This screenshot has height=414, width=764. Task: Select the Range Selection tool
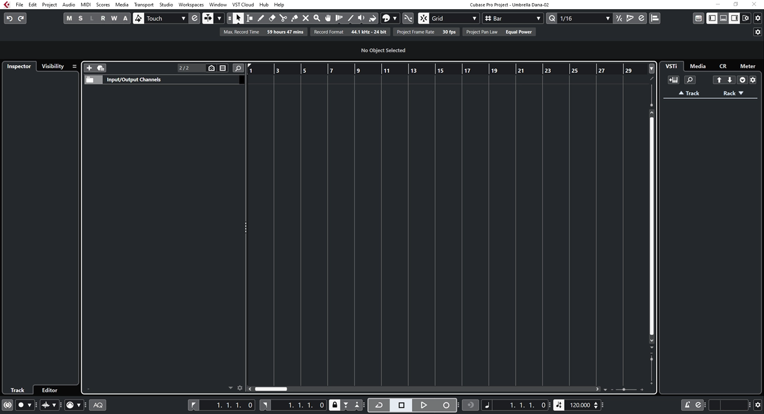click(x=249, y=18)
